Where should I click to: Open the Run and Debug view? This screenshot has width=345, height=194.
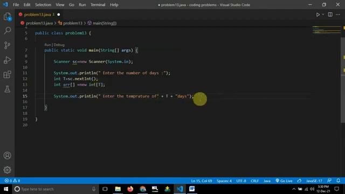tap(7, 60)
